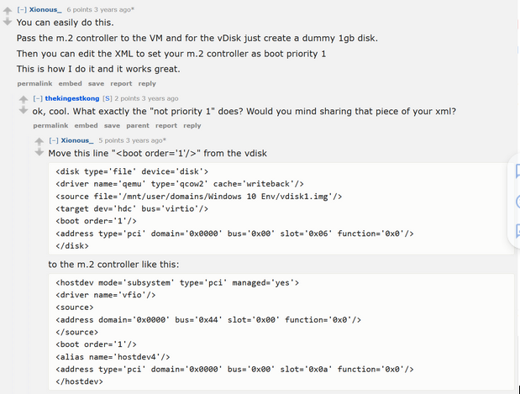The image size is (520, 394).
Task: Downvote the top Xionous_ comment
Action: [8, 21]
